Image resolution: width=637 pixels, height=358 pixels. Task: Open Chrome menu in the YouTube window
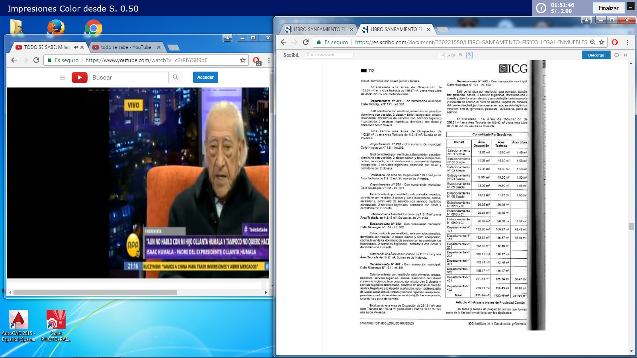tap(269, 60)
